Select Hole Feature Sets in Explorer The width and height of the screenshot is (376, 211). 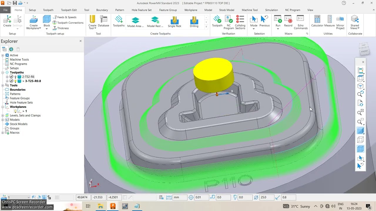tap(21, 103)
